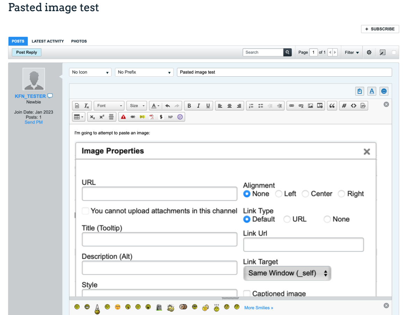
Task: Open the Font dropdown
Action: pos(109,106)
